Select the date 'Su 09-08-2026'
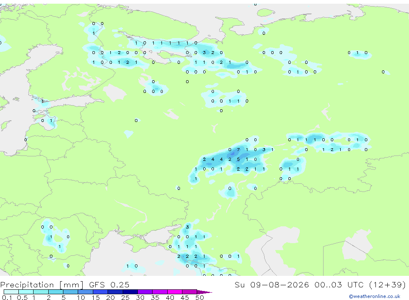 pyautogui.click(x=272, y=285)
